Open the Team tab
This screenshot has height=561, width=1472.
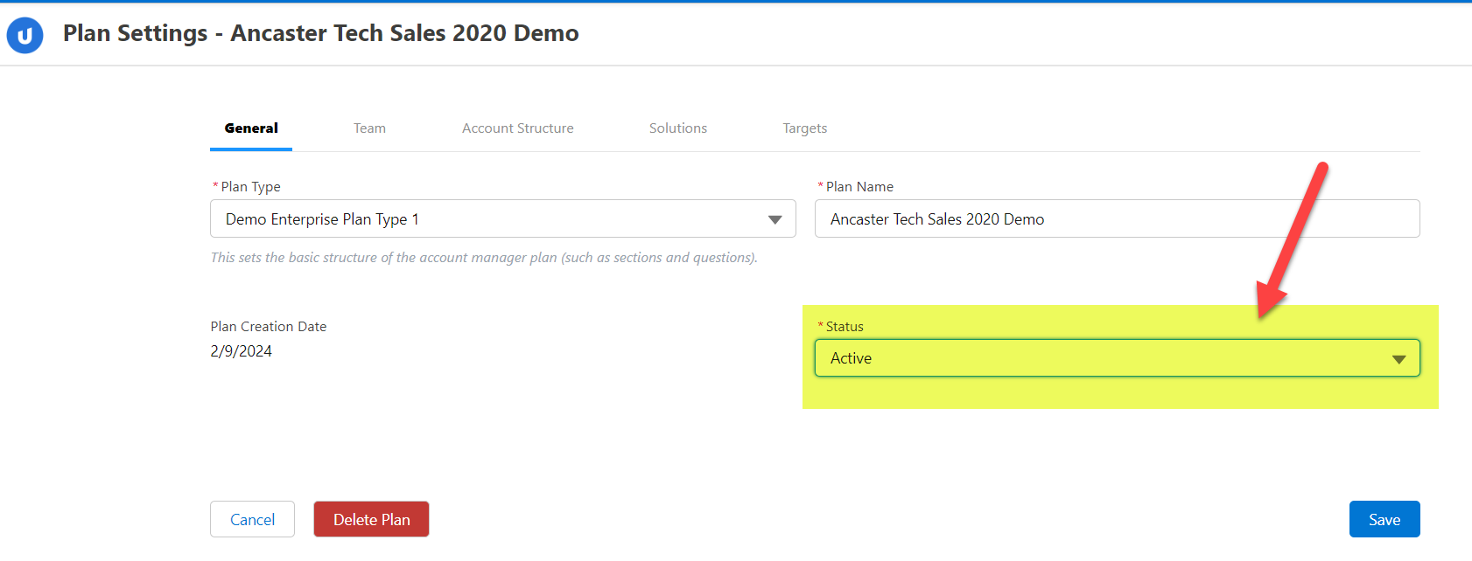[369, 128]
